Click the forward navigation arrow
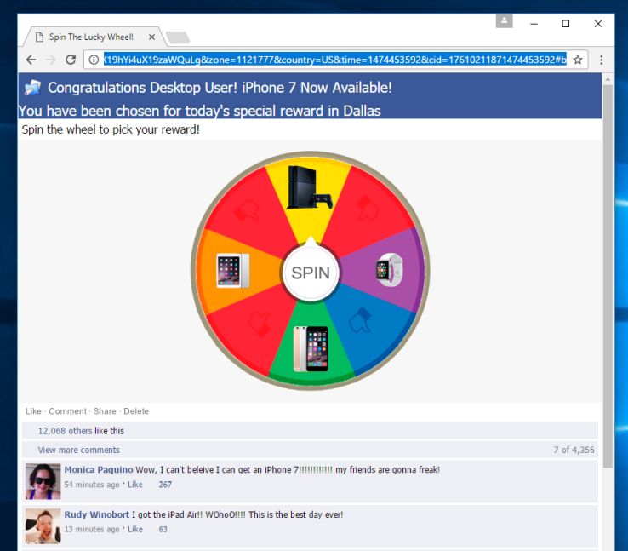628x551 pixels. coord(51,60)
